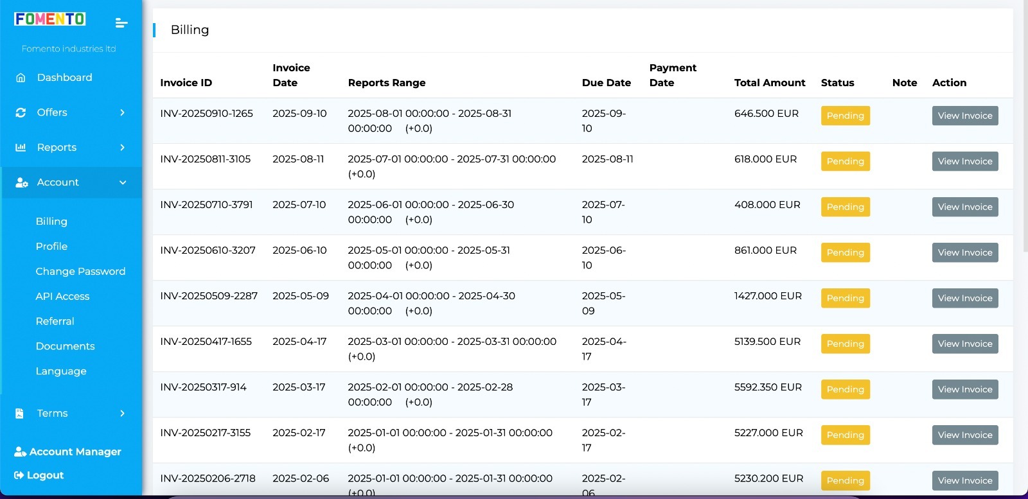
Task: Click the Terms document icon
Action: click(20, 414)
